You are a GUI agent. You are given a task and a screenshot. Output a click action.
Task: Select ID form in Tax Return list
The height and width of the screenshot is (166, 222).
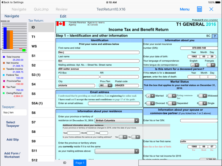41,27
